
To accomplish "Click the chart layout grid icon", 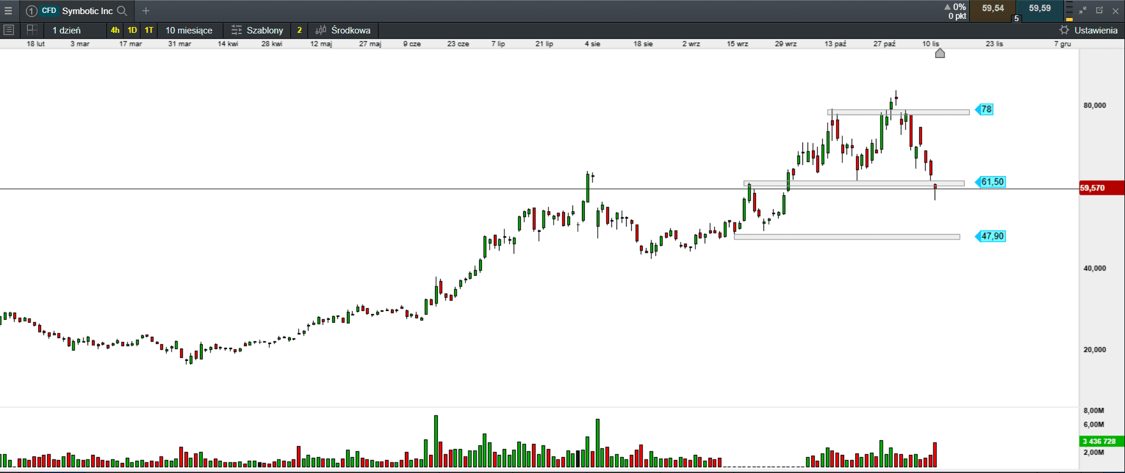I will point(32,30).
